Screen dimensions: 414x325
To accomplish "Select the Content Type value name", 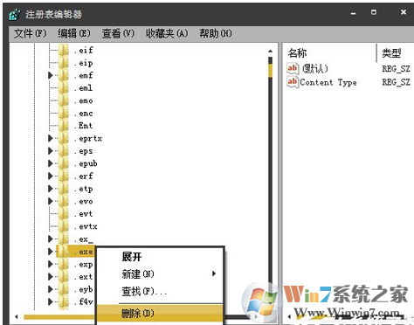I will tap(328, 82).
